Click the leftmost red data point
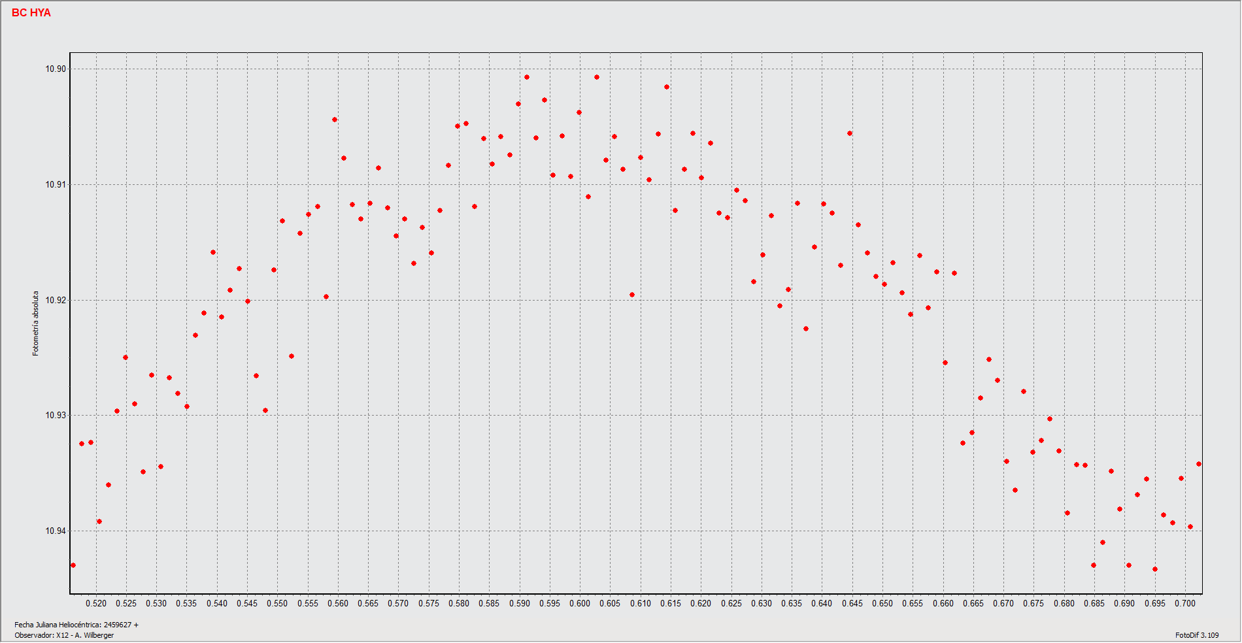 coord(73,565)
